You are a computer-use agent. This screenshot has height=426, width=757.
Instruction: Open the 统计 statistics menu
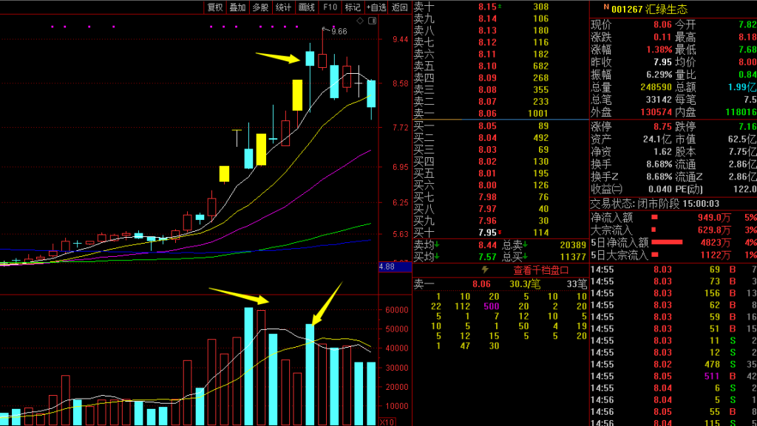tap(283, 7)
